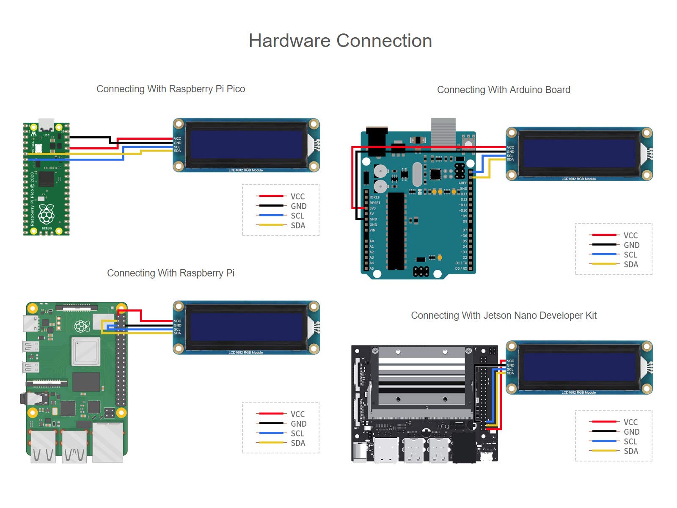Viewport: 677px width, 508px height.
Task: Click the Raspberry Pi Pico board image
Action: pos(46,177)
